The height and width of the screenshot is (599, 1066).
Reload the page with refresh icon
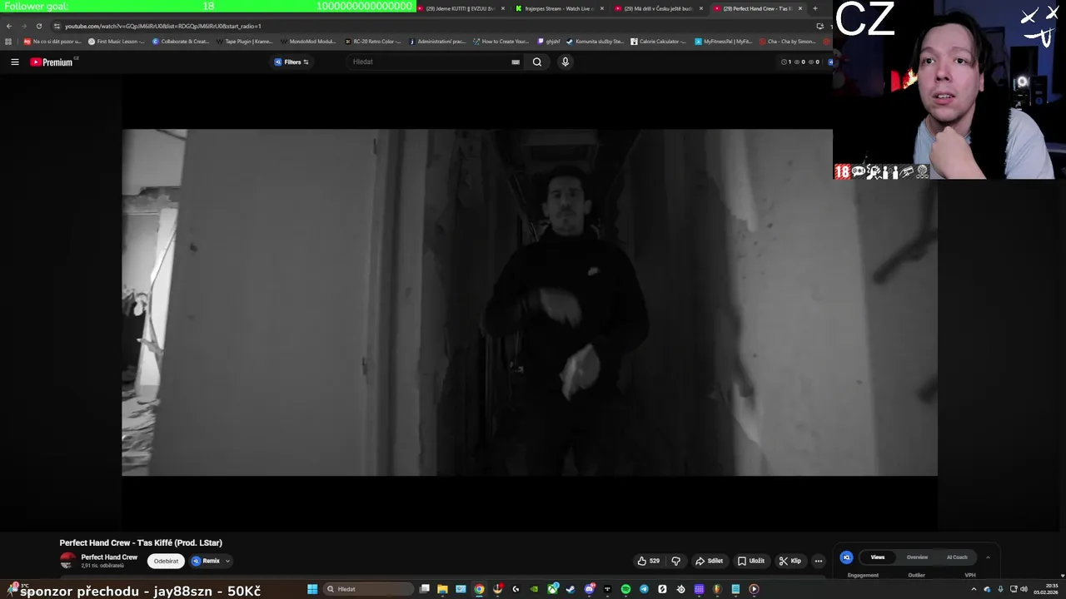(39, 26)
